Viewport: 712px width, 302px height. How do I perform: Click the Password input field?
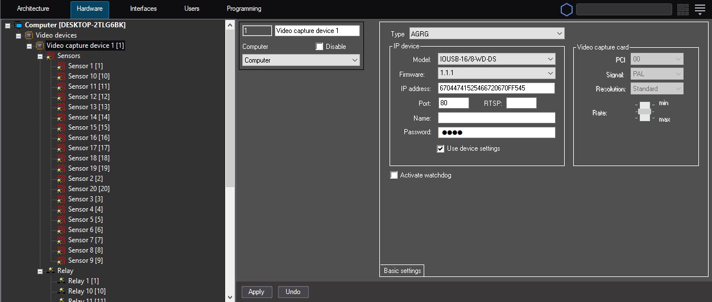496,133
